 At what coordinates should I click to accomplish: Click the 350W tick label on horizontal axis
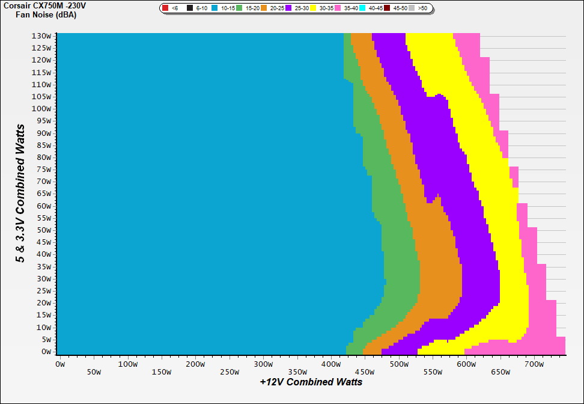[229, 372]
